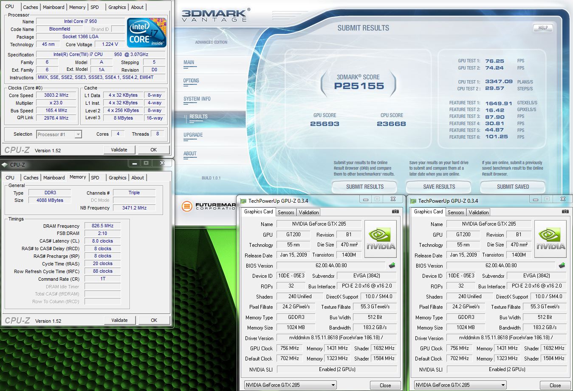
Task: Open Validation tab in left GPU-Z
Action: pyautogui.click(x=309, y=212)
